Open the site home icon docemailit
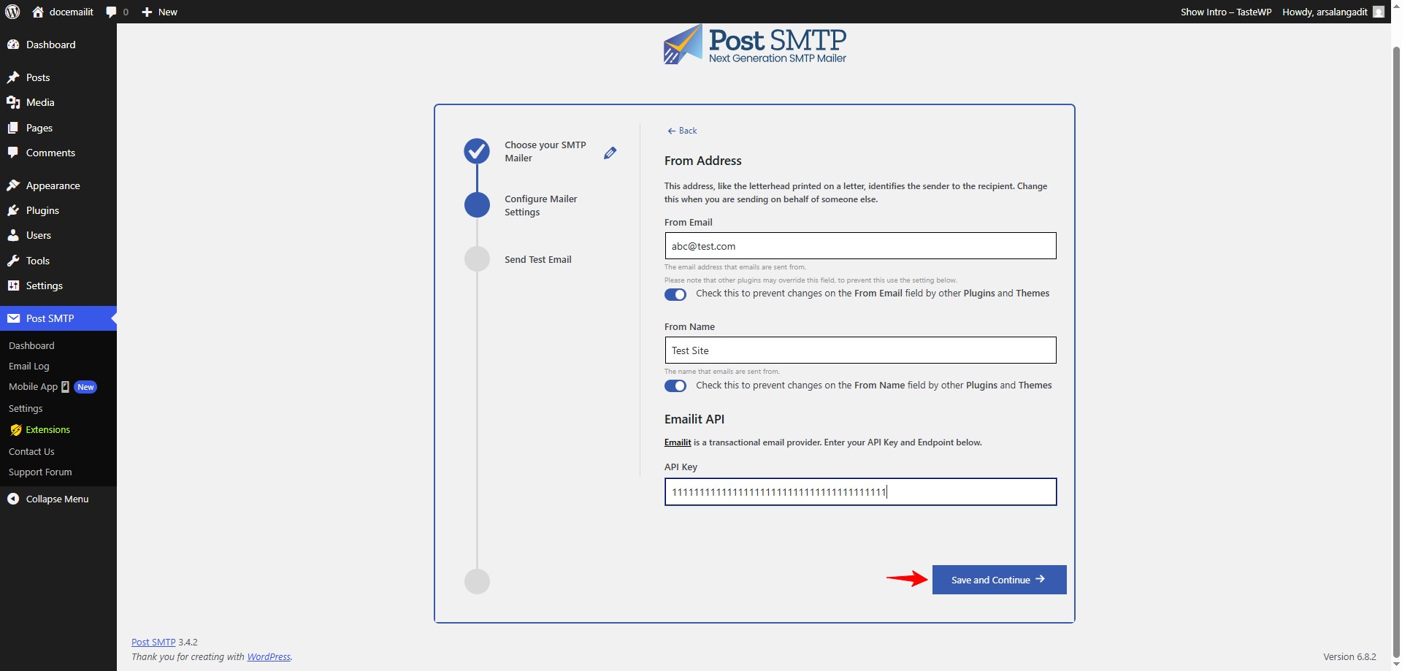Image resolution: width=1402 pixels, height=671 pixels. click(38, 12)
